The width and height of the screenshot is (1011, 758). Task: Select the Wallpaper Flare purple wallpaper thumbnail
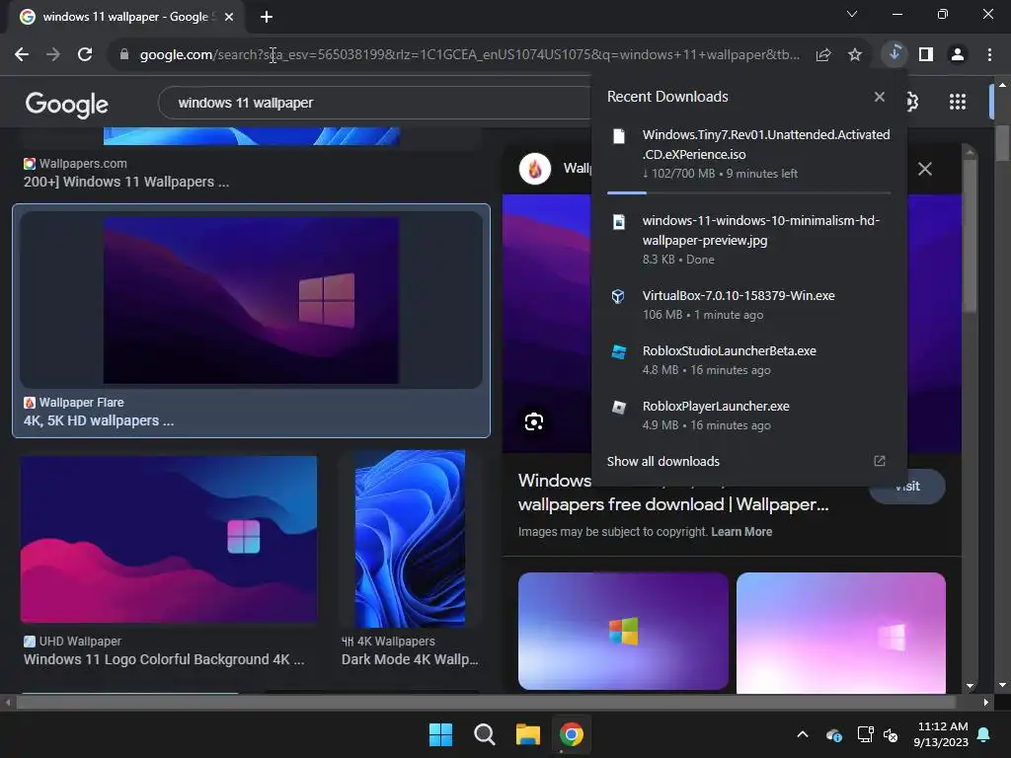[251, 300]
